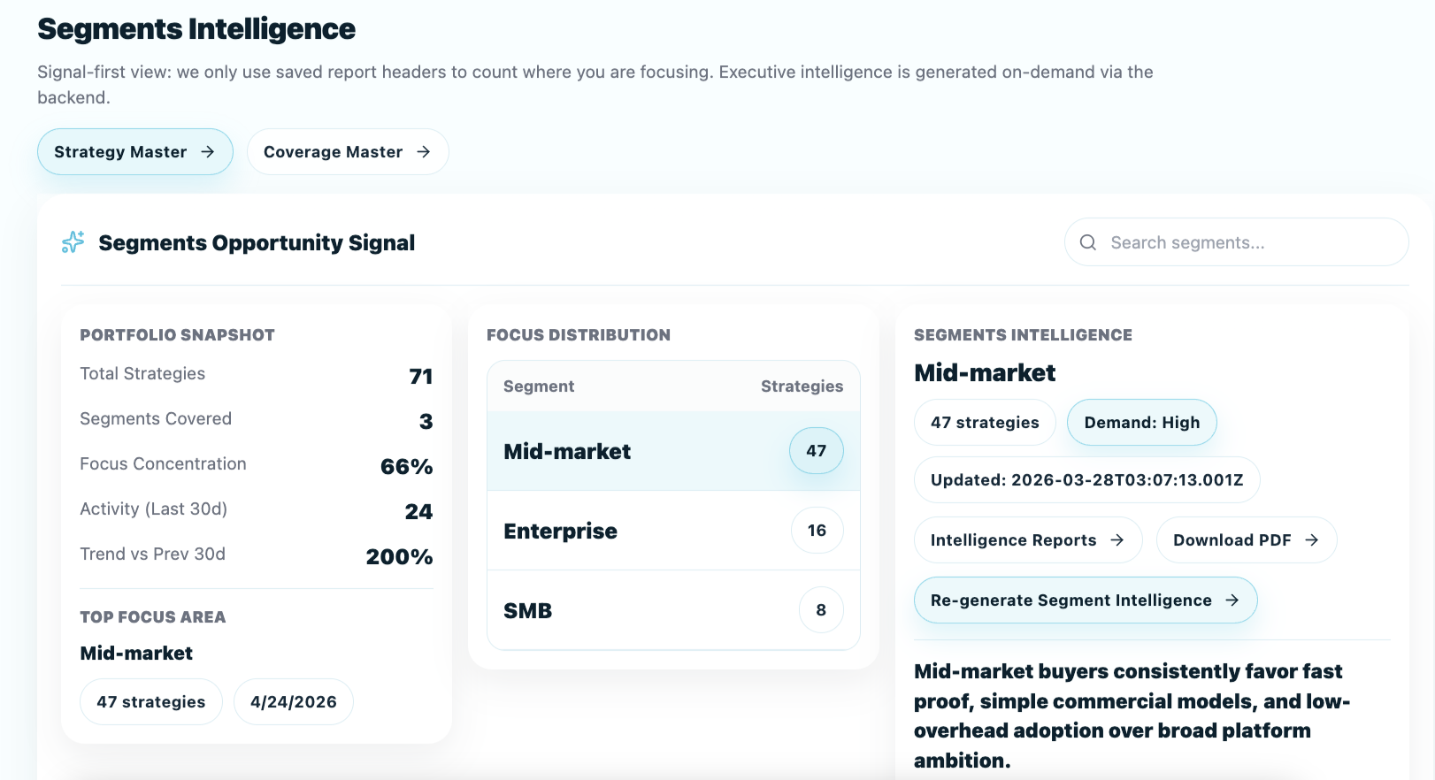Click the Strategies column header

pos(802,386)
